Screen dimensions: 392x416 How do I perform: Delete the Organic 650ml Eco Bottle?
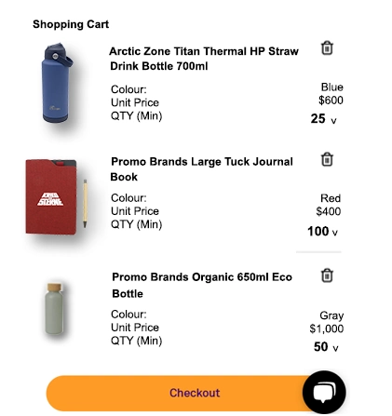[x=327, y=275]
